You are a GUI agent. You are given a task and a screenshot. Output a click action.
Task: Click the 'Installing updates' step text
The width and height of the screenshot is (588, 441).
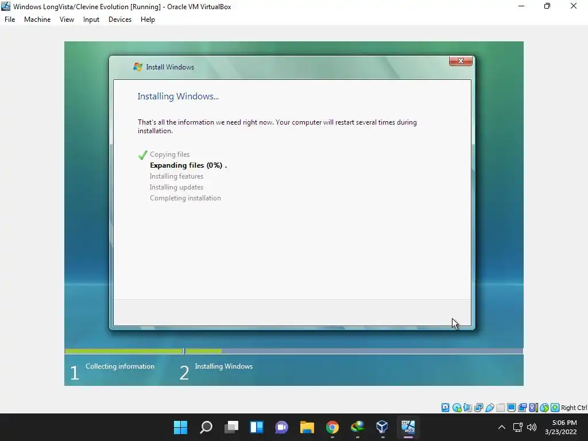[176, 187]
